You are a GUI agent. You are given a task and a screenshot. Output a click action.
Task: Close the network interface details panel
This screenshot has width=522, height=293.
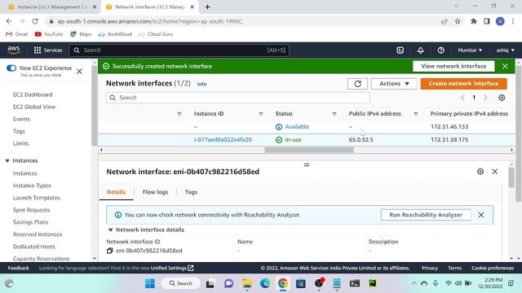tap(495, 172)
